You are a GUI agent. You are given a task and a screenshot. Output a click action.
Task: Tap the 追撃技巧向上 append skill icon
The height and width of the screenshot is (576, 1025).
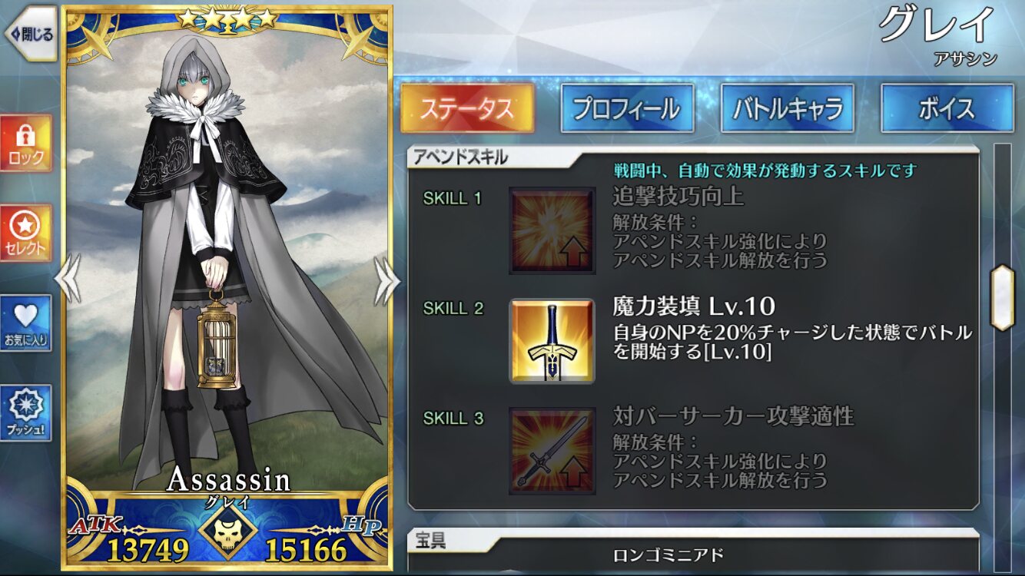[552, 230]
